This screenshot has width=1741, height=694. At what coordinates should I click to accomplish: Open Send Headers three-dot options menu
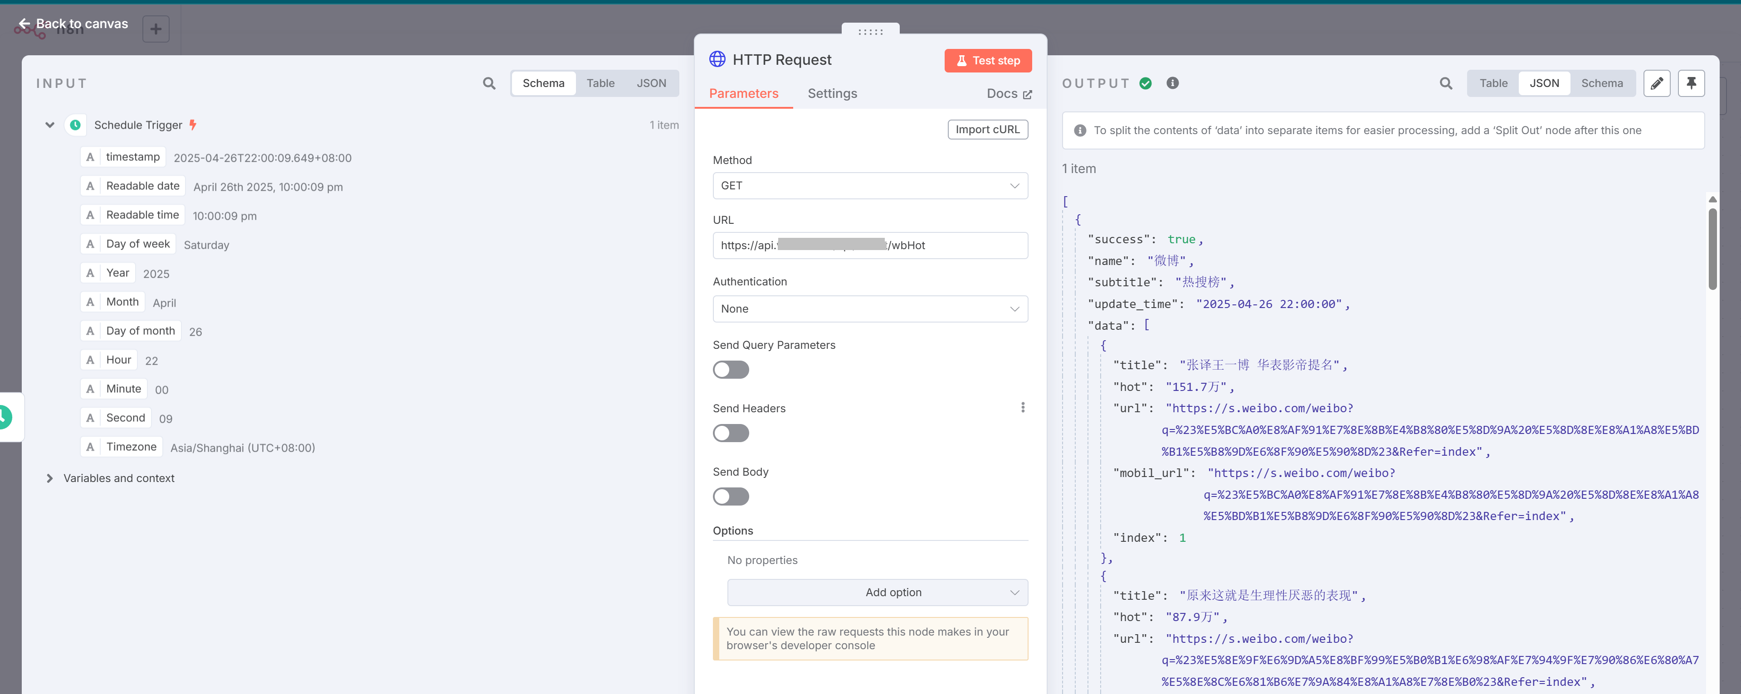pyautogui.click(x=1022, y=407)
